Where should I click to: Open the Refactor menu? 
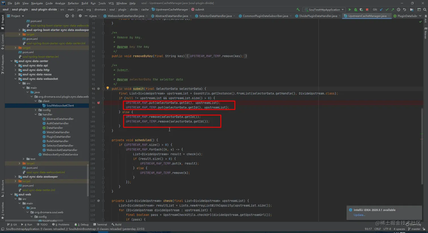click(x=73, y=3)
